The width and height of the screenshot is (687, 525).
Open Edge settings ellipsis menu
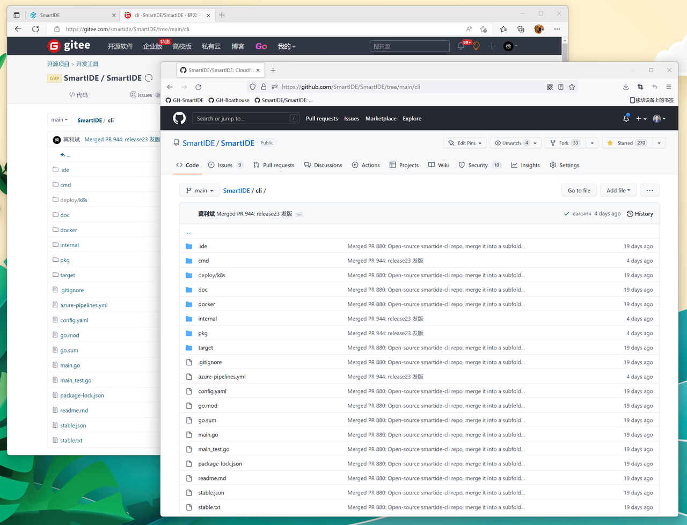pos(557,29)
